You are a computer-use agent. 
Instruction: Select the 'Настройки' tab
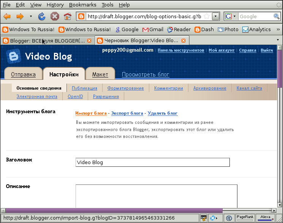coord(64,74)
